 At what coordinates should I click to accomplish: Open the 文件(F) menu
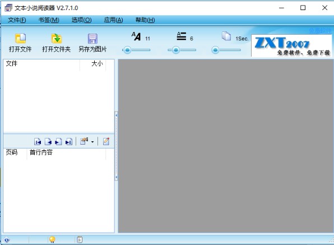(17, 20)
